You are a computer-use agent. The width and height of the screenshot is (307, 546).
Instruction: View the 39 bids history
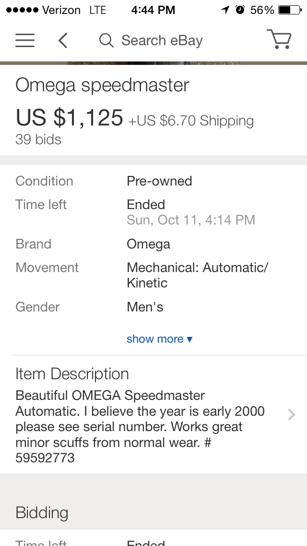tap(38, 139)
